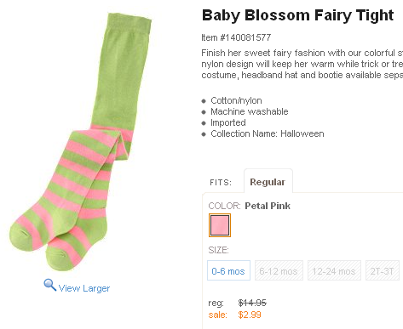The height and width of the screenshot is (329, 403).
Task: Click the product description paragraph
Action: point(302,64)
